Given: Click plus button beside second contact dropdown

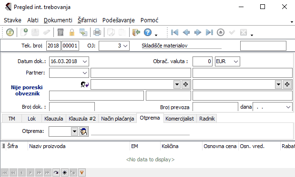Looking at the screenshot, I should (x=287, y=84).
